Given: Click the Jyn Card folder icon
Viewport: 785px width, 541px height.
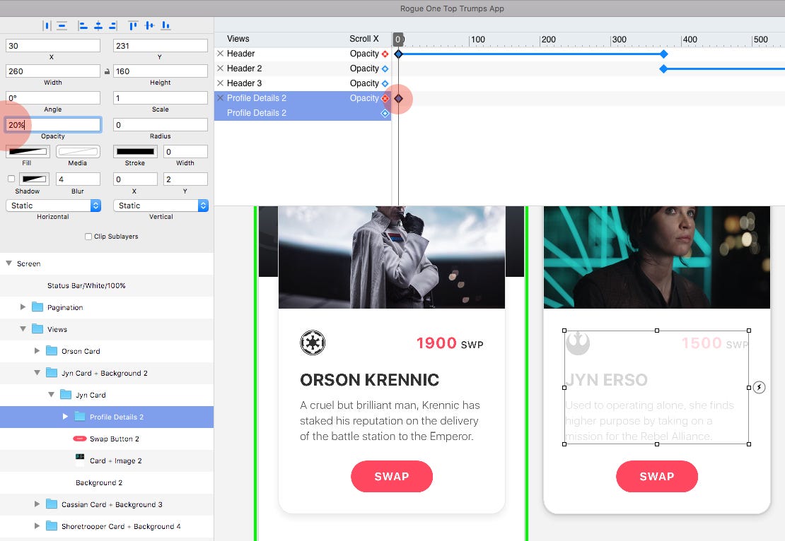Looking at the screenshot, I should coord(66,395).
